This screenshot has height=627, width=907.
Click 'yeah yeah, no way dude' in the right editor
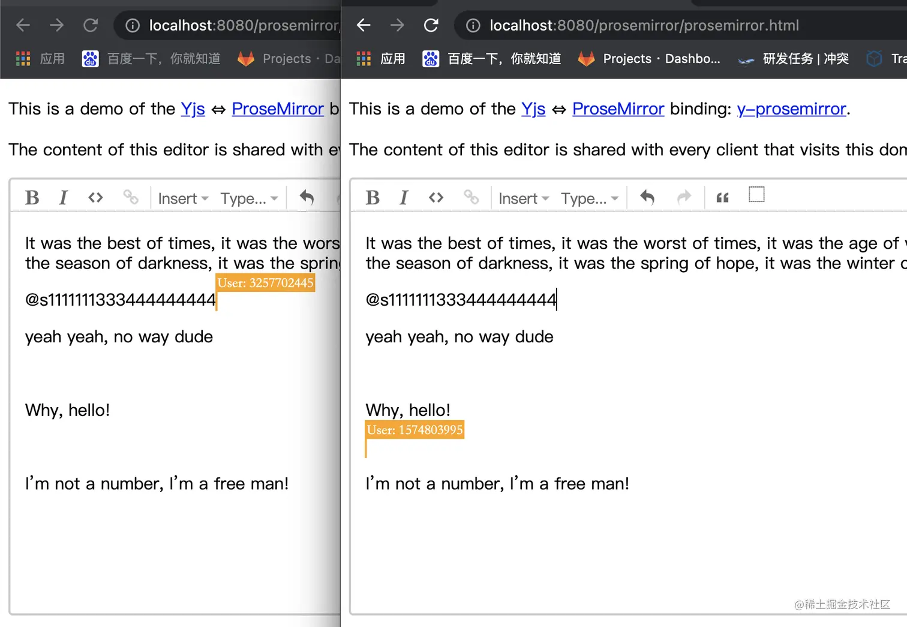coord(459,337)
